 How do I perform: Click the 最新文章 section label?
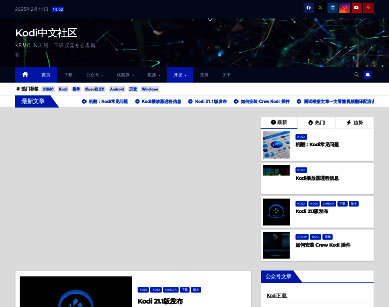pos(33,101)
